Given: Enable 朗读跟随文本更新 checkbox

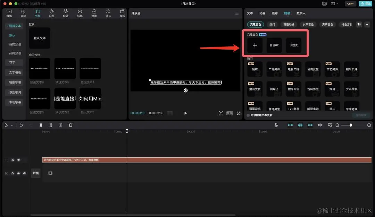Looking at the screenshot, I should point(248,115).
